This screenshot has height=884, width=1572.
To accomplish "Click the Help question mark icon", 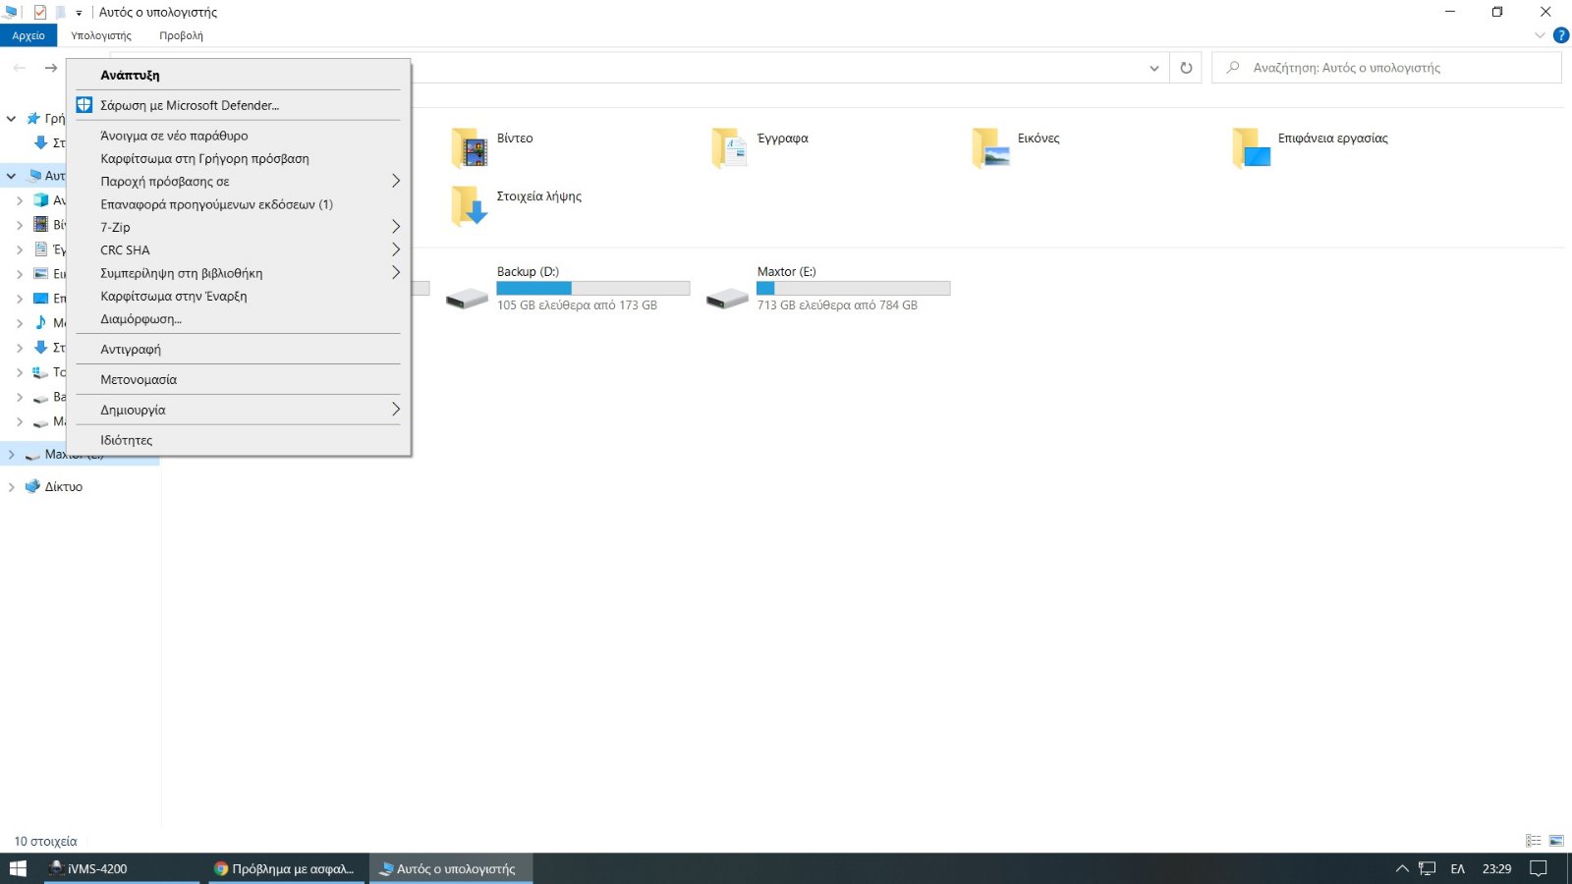I will click(x=1560, y=35).
